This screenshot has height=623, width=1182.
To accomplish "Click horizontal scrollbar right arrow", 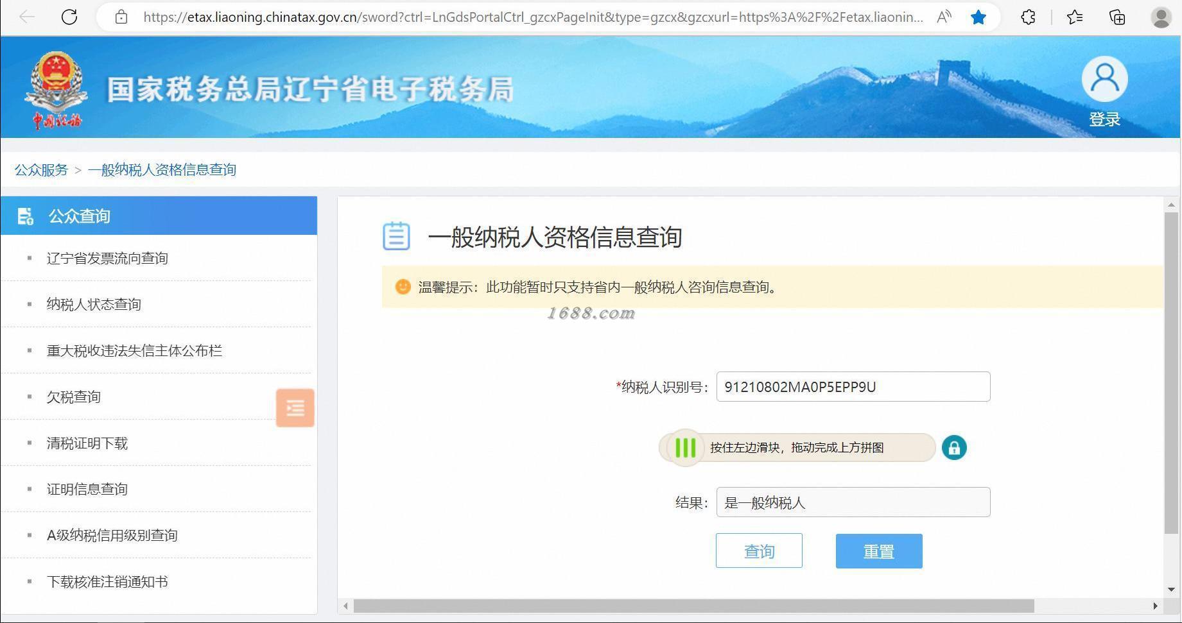I will pyautogui.click(x=1155, y=606).
